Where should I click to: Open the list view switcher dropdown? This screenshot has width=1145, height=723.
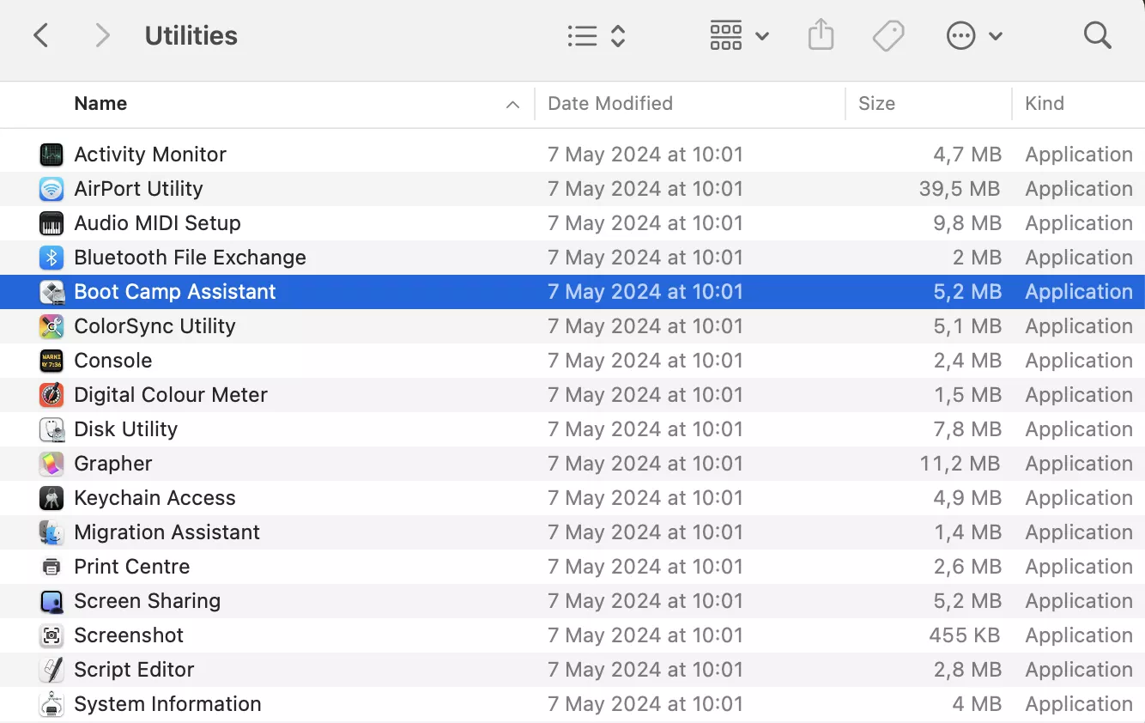click(x=597, y=36)
